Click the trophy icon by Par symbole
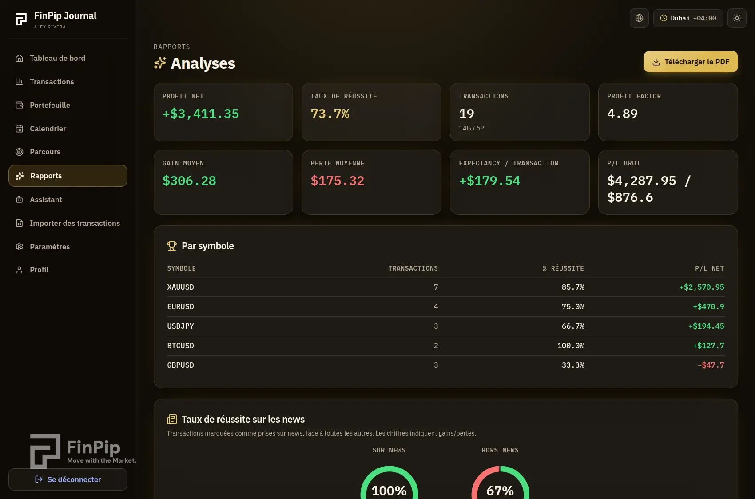Screen dimensions: 755x499 (x=172, y=246)
